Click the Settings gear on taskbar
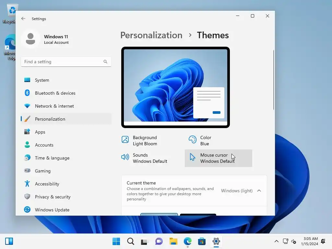The image size is (332, 249). [x=216, y=241]
